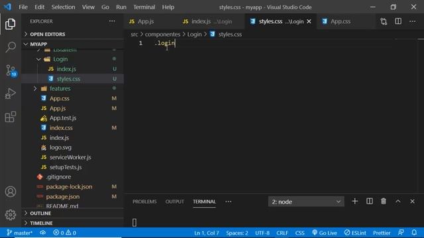Open the Edit menu
The width and height of the screenshot is (424, 238).
(39, 7)
